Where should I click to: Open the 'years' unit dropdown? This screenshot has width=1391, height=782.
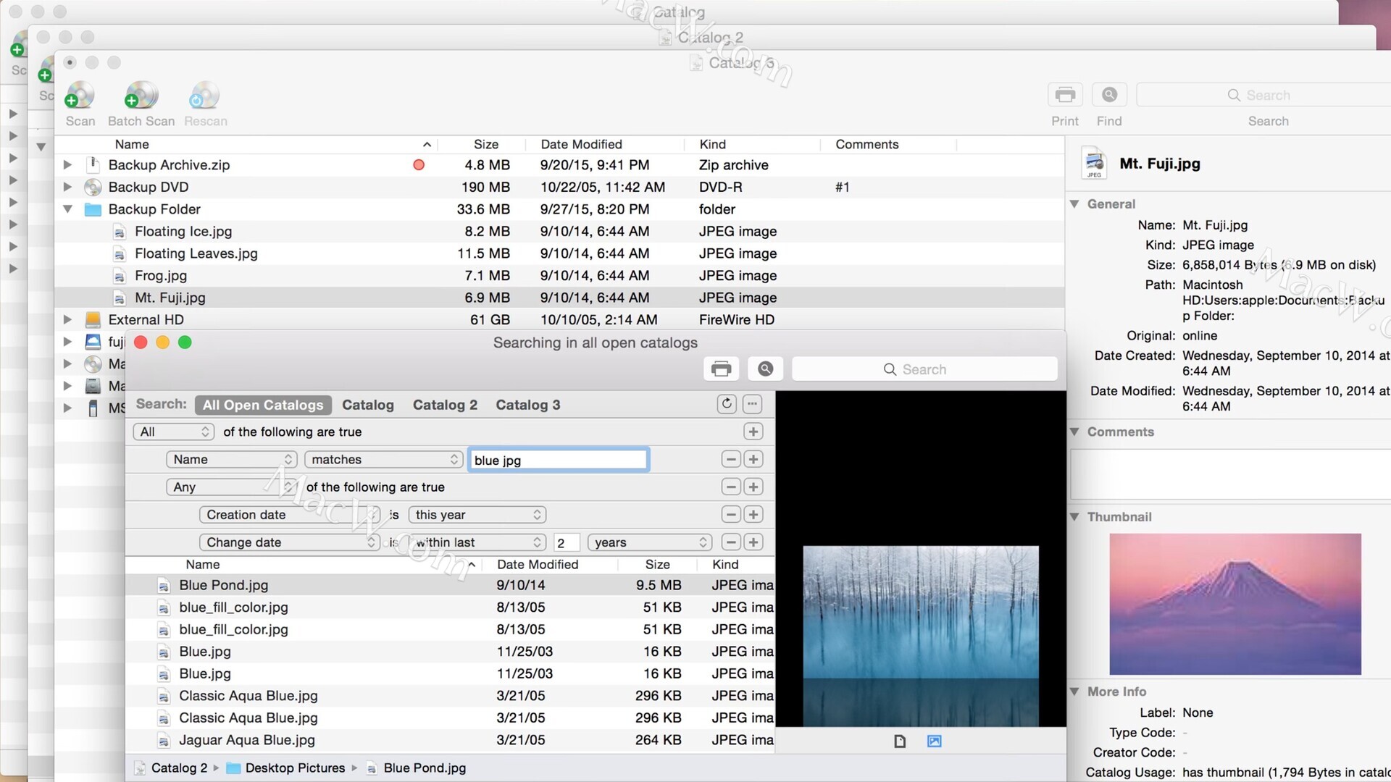pyautogui.click(x=650, y=542)
